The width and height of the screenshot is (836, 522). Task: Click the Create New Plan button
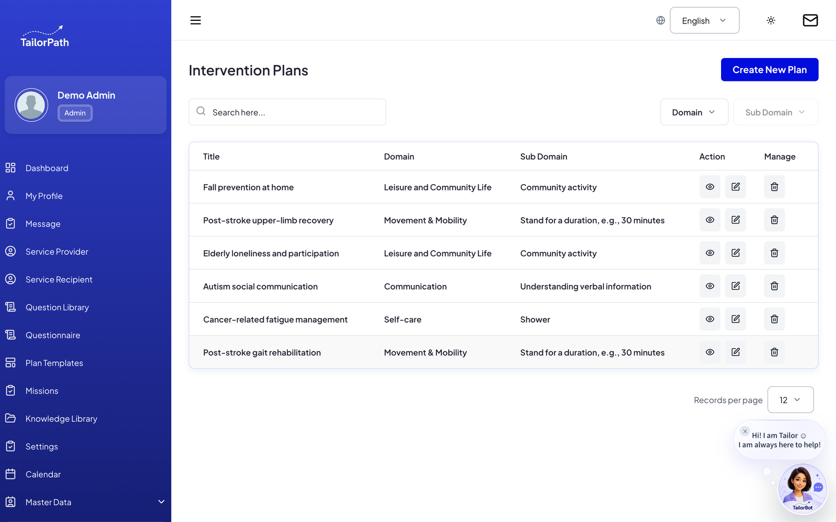(x=769, y=69)
